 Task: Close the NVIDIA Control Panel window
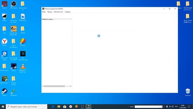coord(175,9)
